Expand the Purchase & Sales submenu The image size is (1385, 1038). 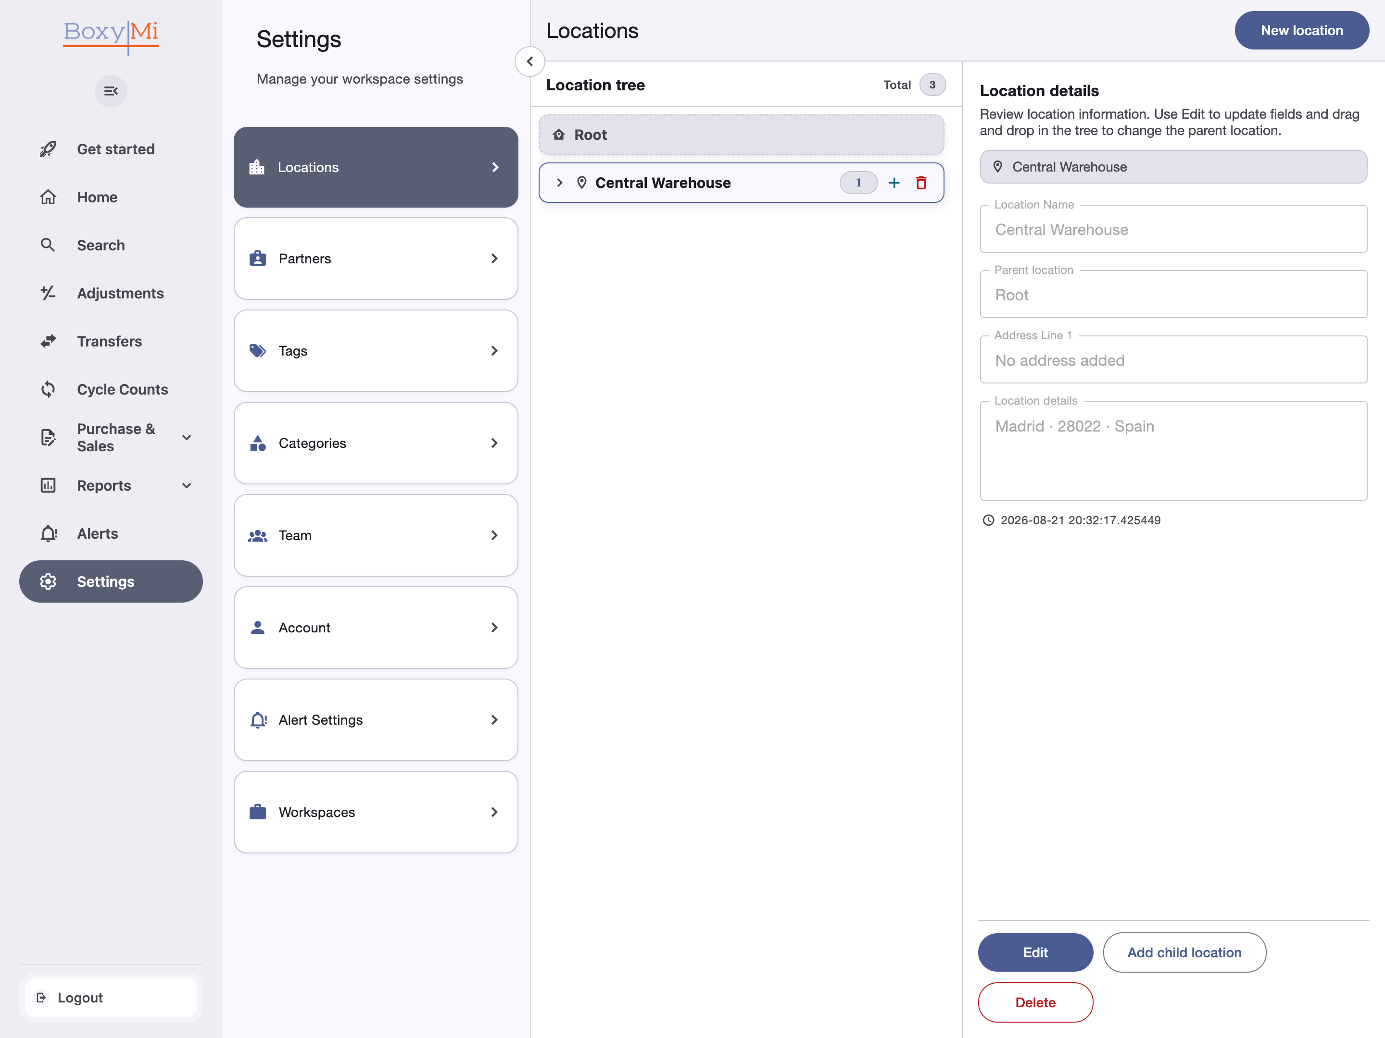pyautogui.click(x=187, y=437)
